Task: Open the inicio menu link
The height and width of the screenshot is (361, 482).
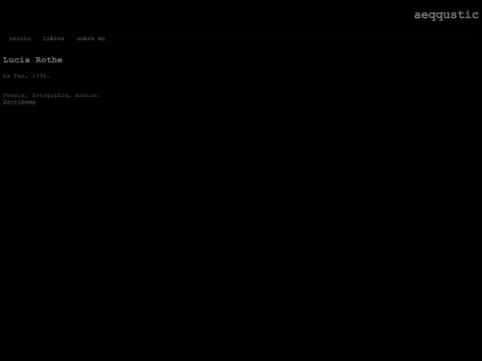Action: [20, 38]
